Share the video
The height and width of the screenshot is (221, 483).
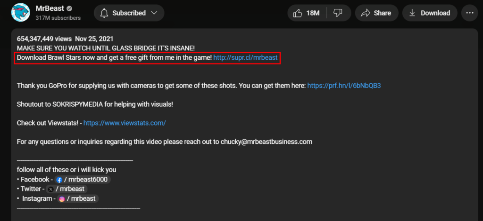click(x=376, y=13)
